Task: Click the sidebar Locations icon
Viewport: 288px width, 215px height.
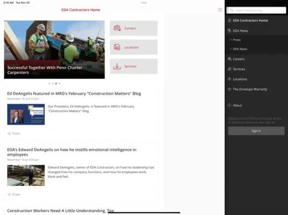Action: 229,79
